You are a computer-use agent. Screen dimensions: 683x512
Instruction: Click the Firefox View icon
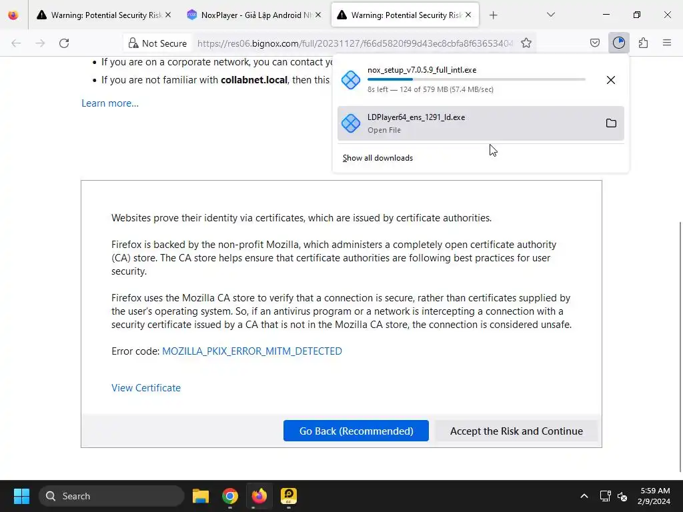pos(13,15)
